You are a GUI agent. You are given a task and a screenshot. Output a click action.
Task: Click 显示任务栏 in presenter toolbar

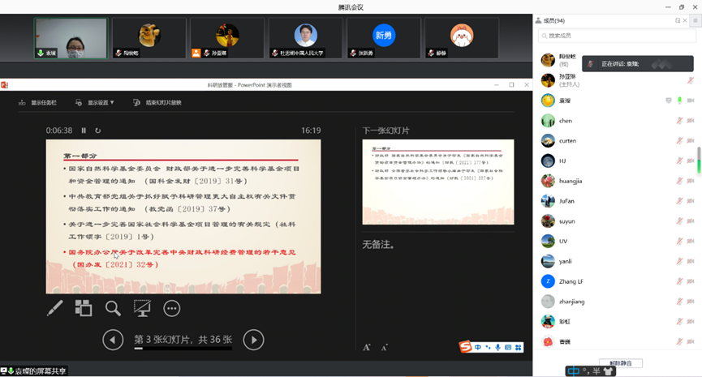pyautogui.click(x=38, y=103)
